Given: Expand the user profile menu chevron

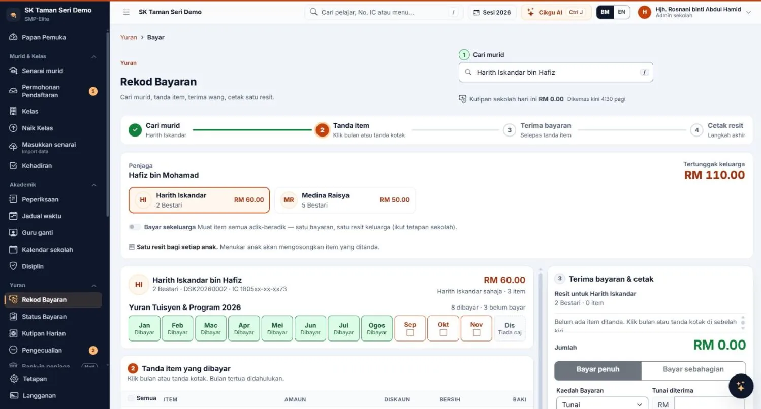Looking at the screenshot, I should (748, 12).
